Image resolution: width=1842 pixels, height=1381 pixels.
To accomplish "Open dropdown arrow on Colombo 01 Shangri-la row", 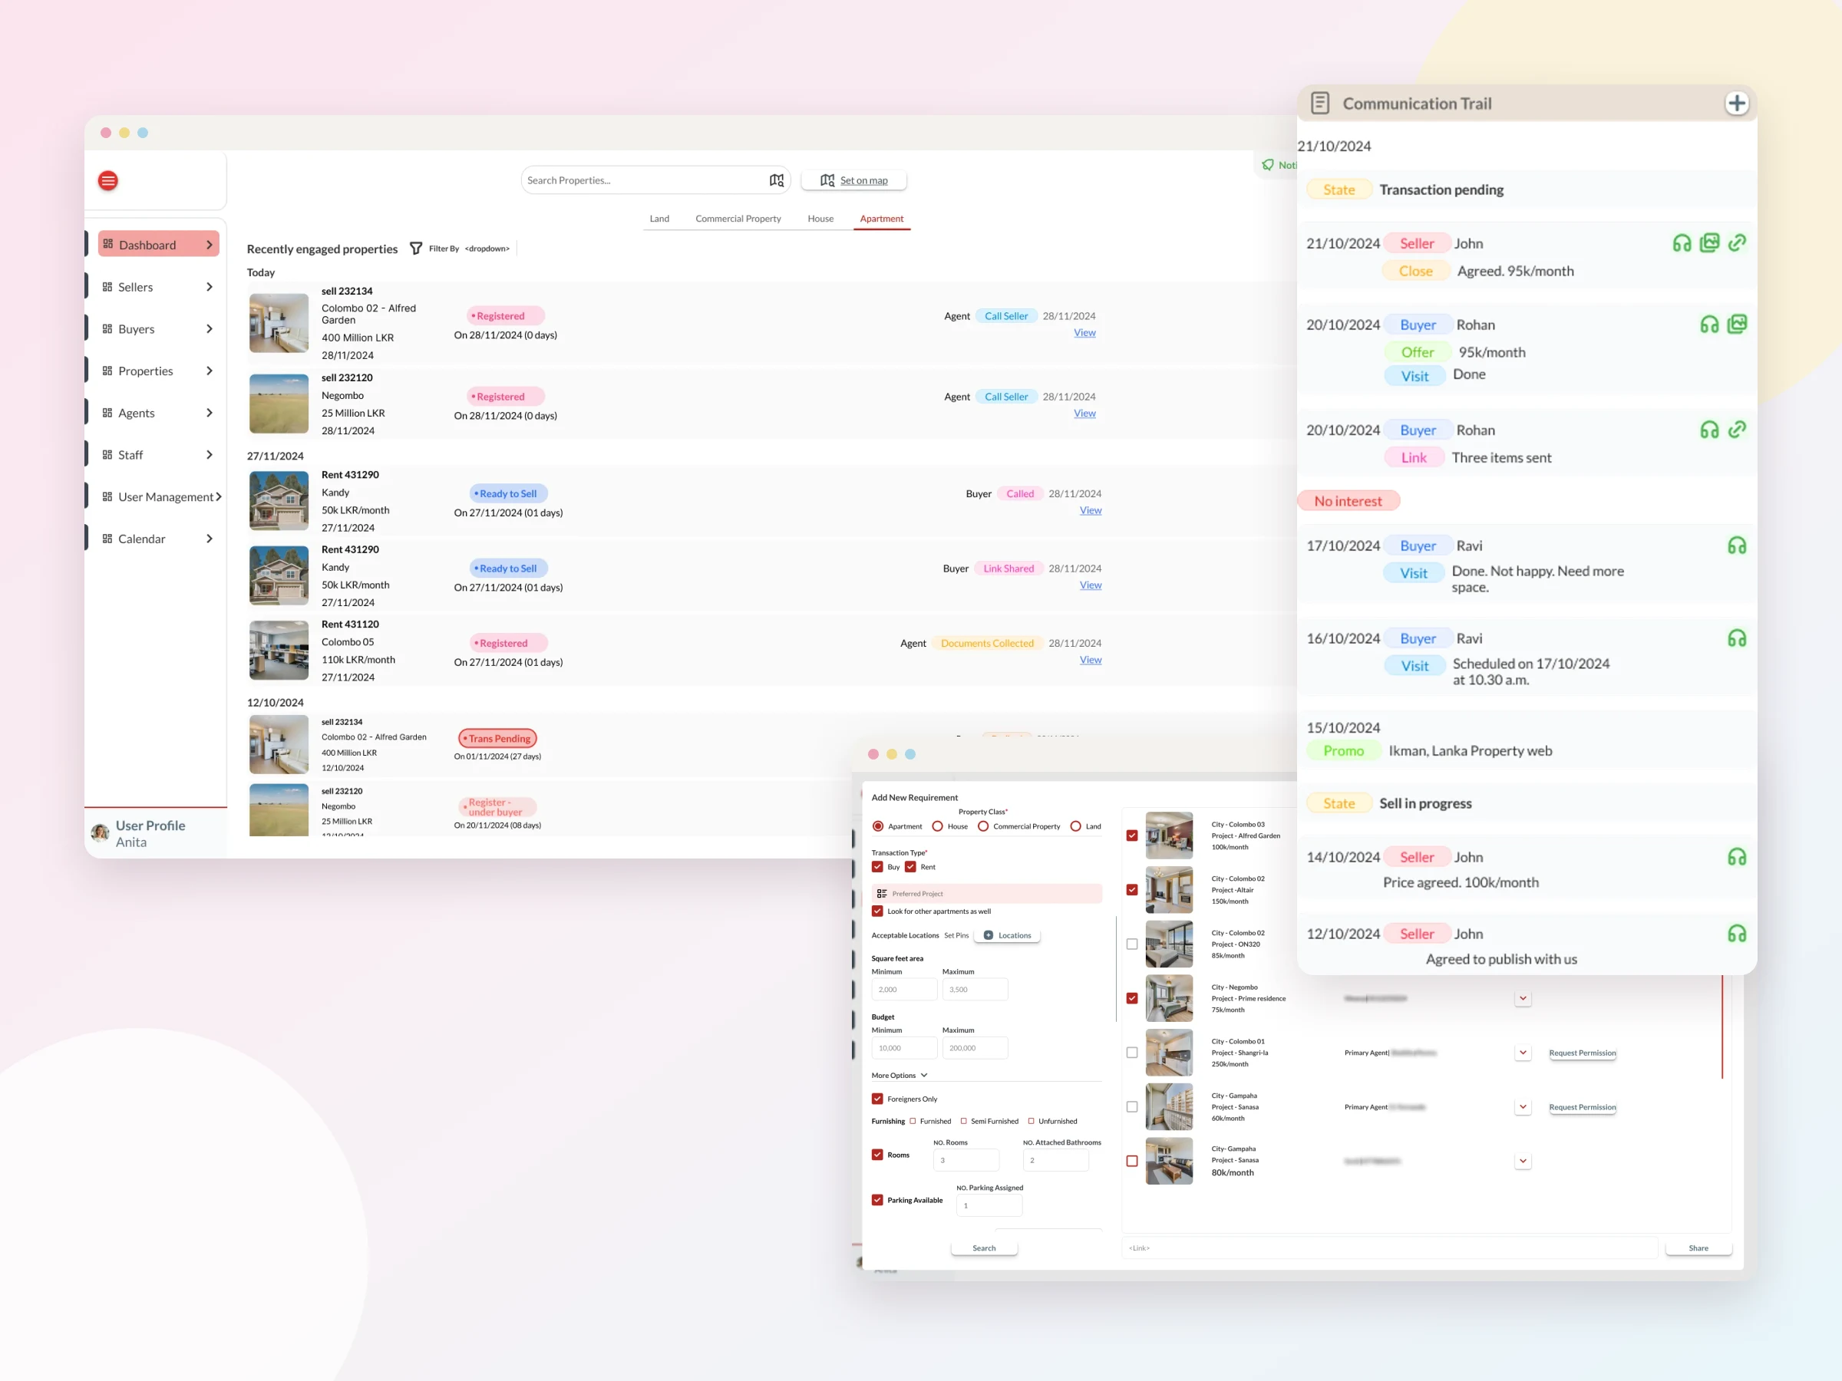I will pos(1523,1053).
